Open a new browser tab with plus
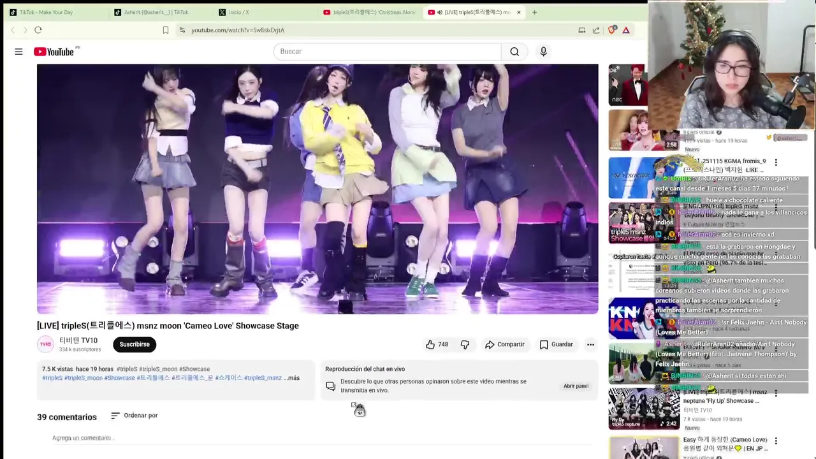 tap(534, 12)
